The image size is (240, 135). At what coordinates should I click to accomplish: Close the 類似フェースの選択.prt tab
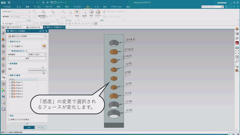point(64,27)
